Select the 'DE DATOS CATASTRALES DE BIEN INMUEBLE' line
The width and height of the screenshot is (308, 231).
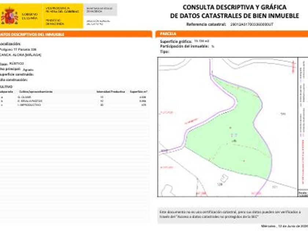(x=235, y=16)
